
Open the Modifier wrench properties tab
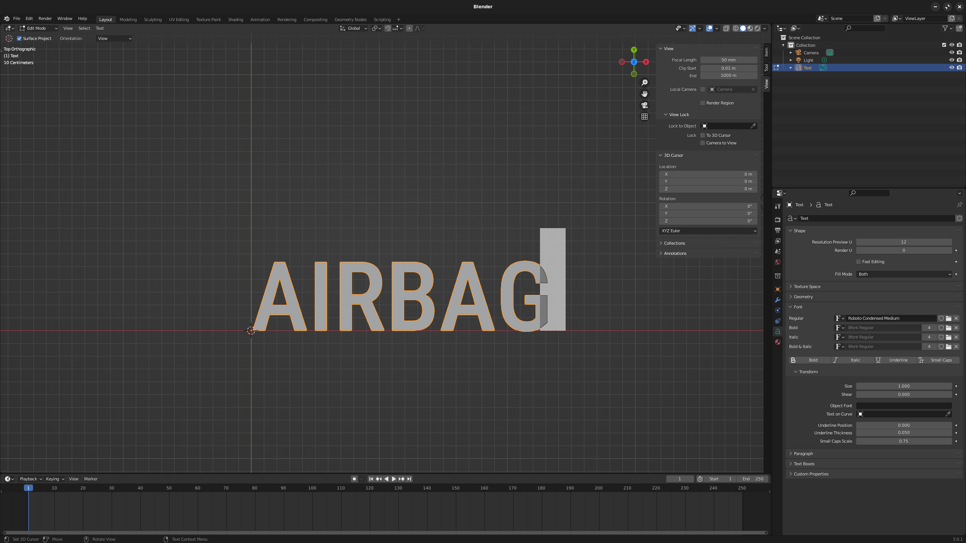[x=778, y=300]
